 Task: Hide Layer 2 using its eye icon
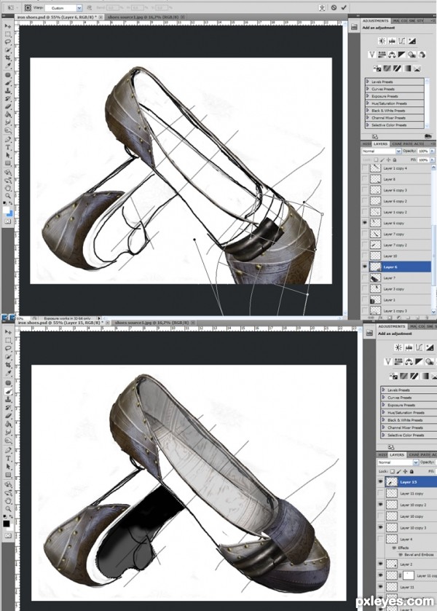(380, 564)
